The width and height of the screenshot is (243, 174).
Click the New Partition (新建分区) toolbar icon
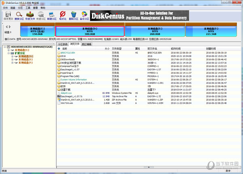point(52,16)
